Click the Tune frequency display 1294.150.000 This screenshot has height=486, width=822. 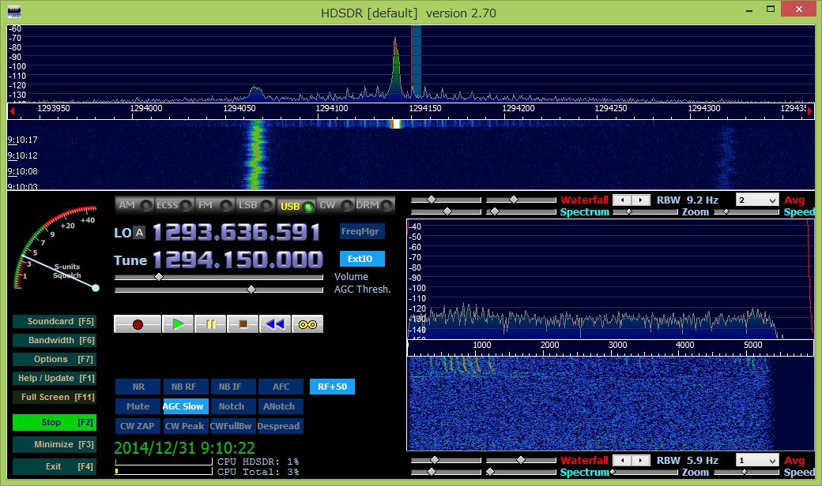(x=237, y=260)
